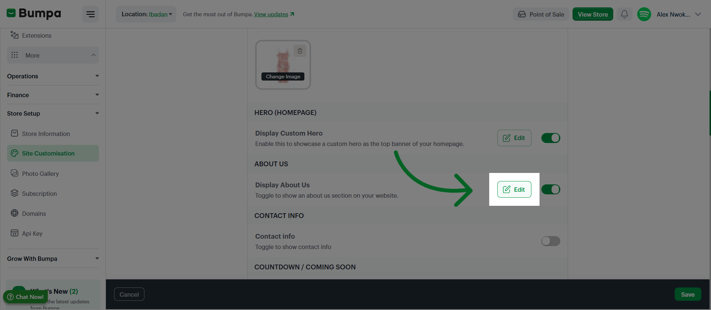Click the Save button

click(x=688, y=294)
